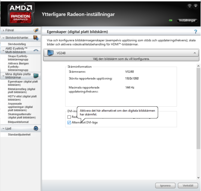Open HDTV-stöd (digital platt bildskärm)

tap(22, 98)
